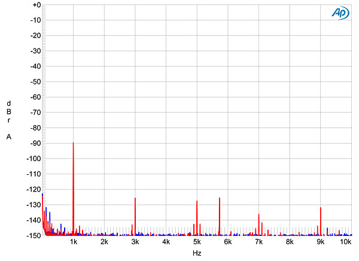359x261 pixels.
Task: Click the red peak at 7k
Action: tap(258, 223)
